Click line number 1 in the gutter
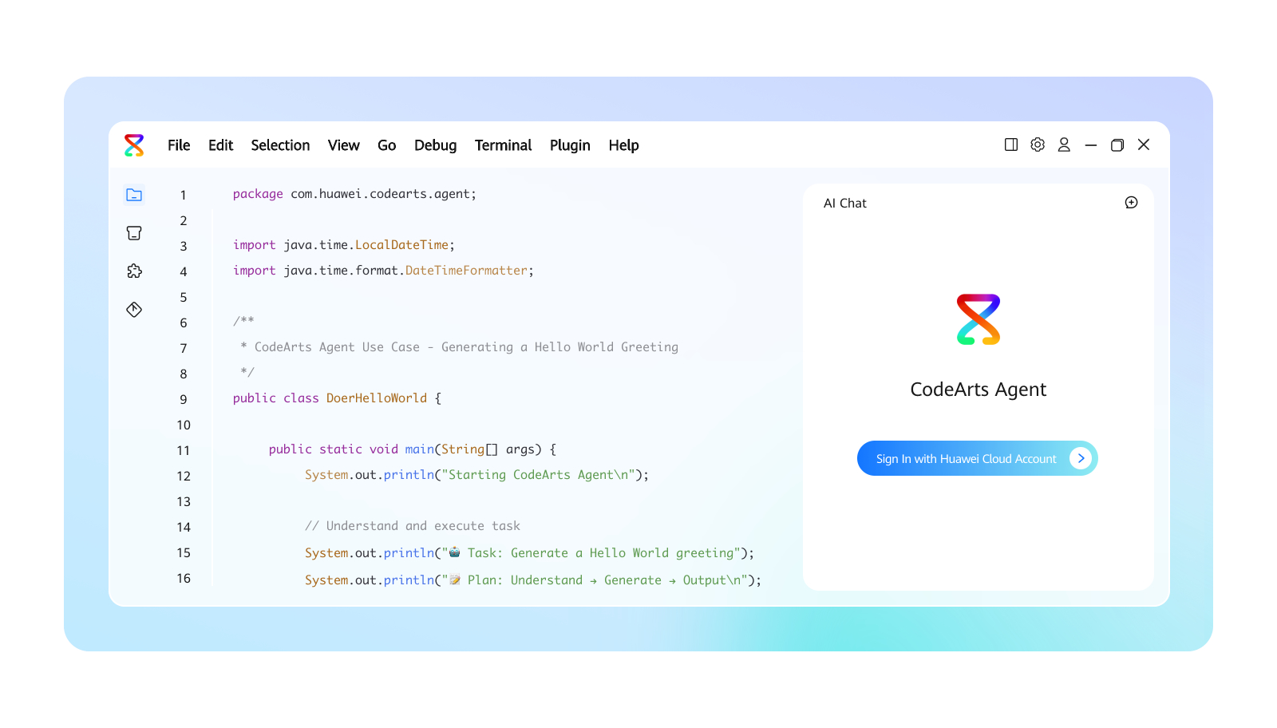Image resolution: width=1277 pixels, height=728 pixels. pos(184,195)
